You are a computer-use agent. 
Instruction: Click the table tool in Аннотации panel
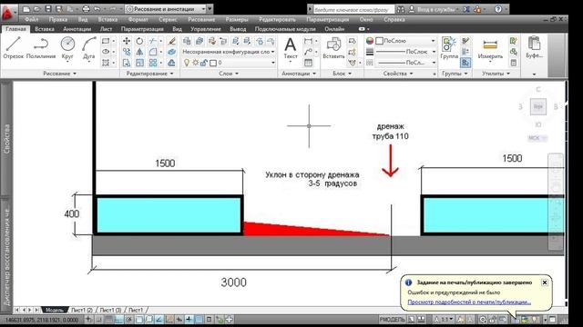[308, 63]
